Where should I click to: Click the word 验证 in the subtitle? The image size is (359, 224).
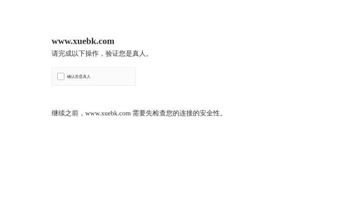pyautogui.click(x=112, y=54)
